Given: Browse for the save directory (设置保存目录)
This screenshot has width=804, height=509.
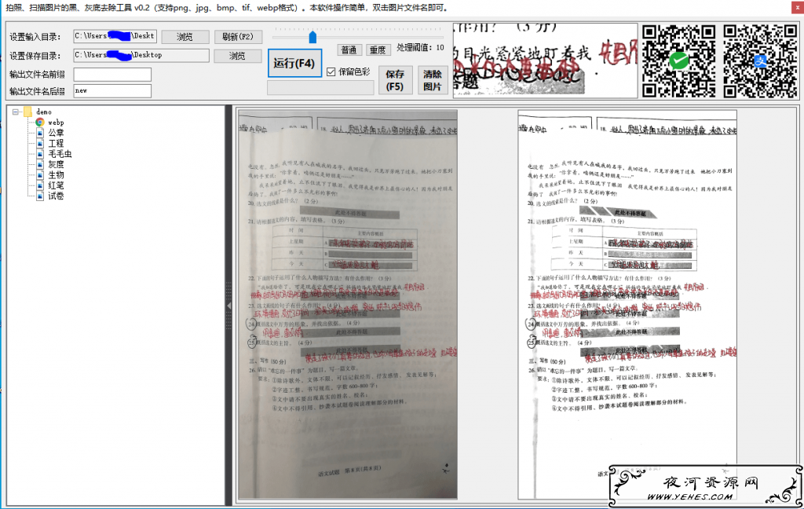Looking at the screenshot, I should (x=237, y=56).
